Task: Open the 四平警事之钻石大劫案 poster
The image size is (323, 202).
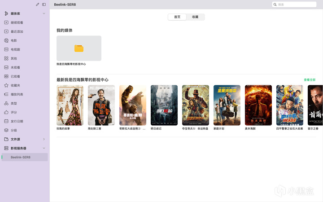Action: (290, 105)
